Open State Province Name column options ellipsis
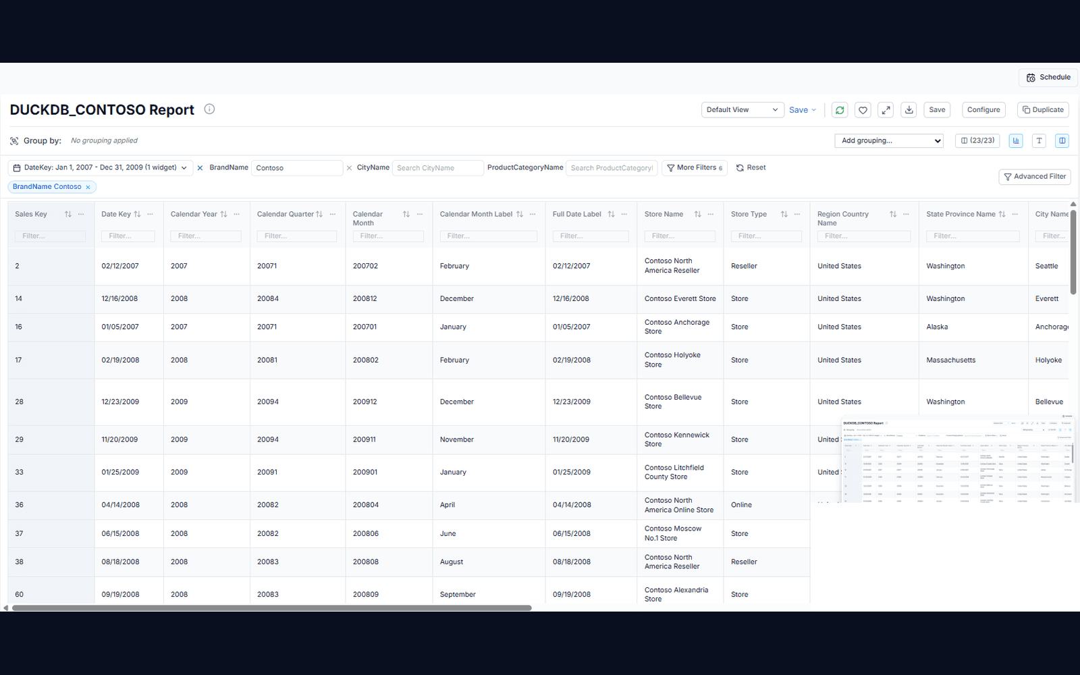1080x675 pixels. tap(1015, 214)
